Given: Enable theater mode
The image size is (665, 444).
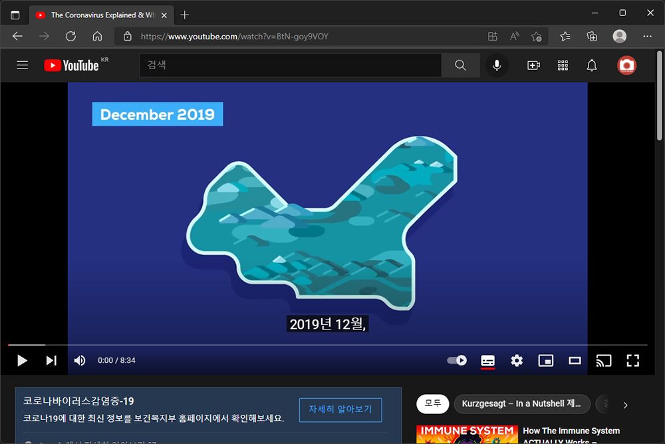Looking at the screenshot, I should (x=575, y=360).
